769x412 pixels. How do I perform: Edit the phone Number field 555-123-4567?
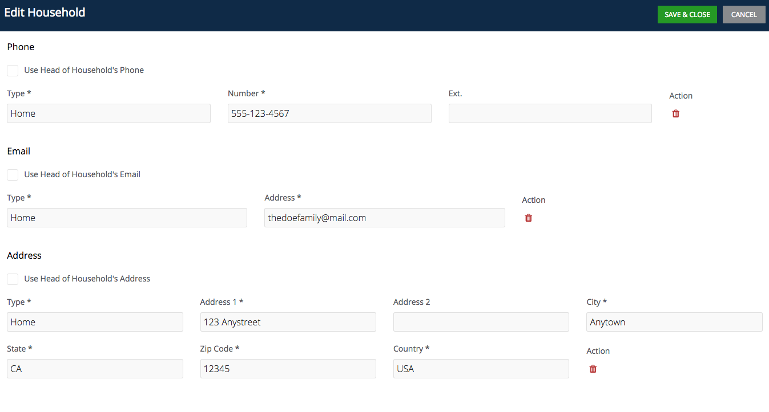(329, 113)
